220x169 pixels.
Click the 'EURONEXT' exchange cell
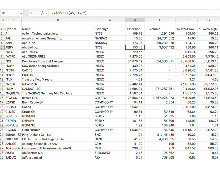click(x=110, y=153)
